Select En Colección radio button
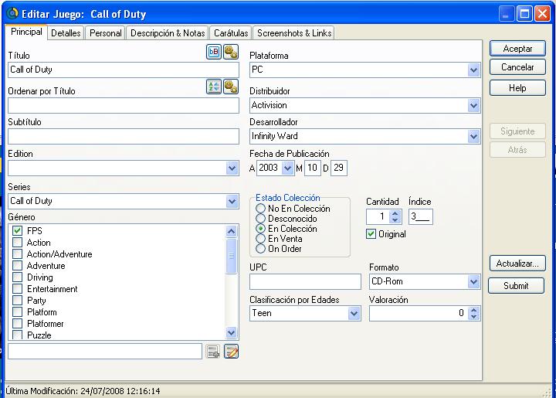 [260, 229]
